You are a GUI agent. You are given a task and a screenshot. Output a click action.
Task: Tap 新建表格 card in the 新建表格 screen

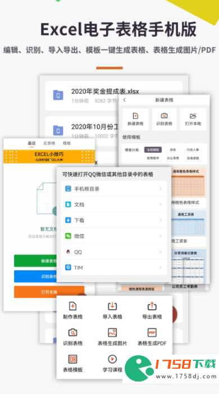(x=135, y=119)
